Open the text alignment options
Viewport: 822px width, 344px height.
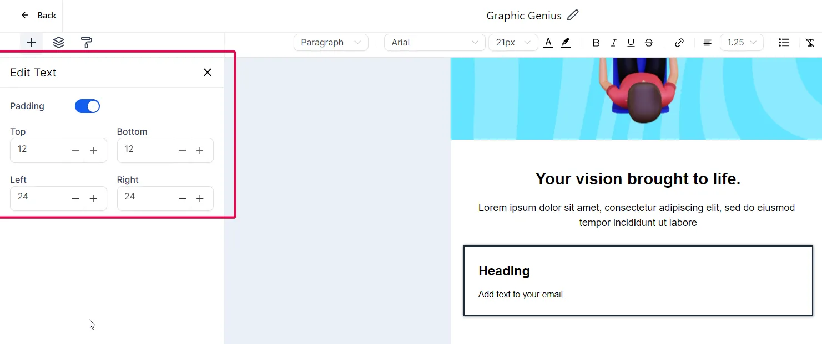pos(707,43)
